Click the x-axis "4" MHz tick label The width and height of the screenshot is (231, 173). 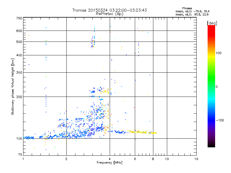click(110, 159)
